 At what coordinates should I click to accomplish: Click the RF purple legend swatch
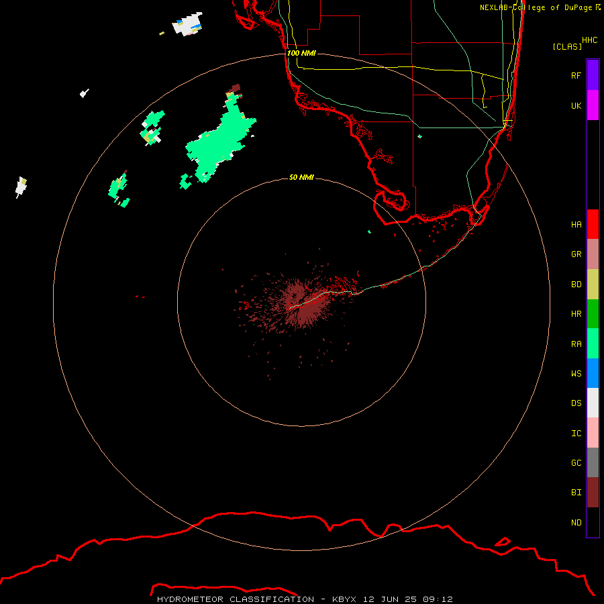tap(593, 75)
